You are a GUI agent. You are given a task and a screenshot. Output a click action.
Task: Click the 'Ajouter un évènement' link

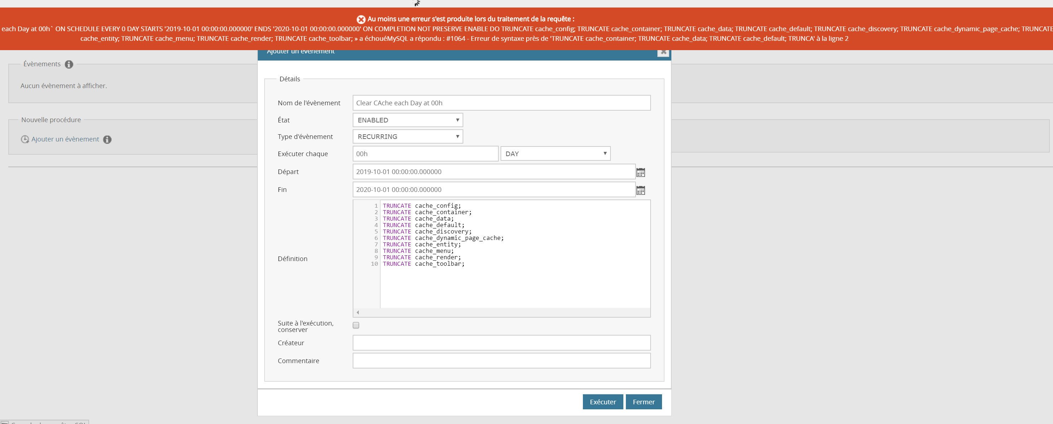click(x=65, y=139)
